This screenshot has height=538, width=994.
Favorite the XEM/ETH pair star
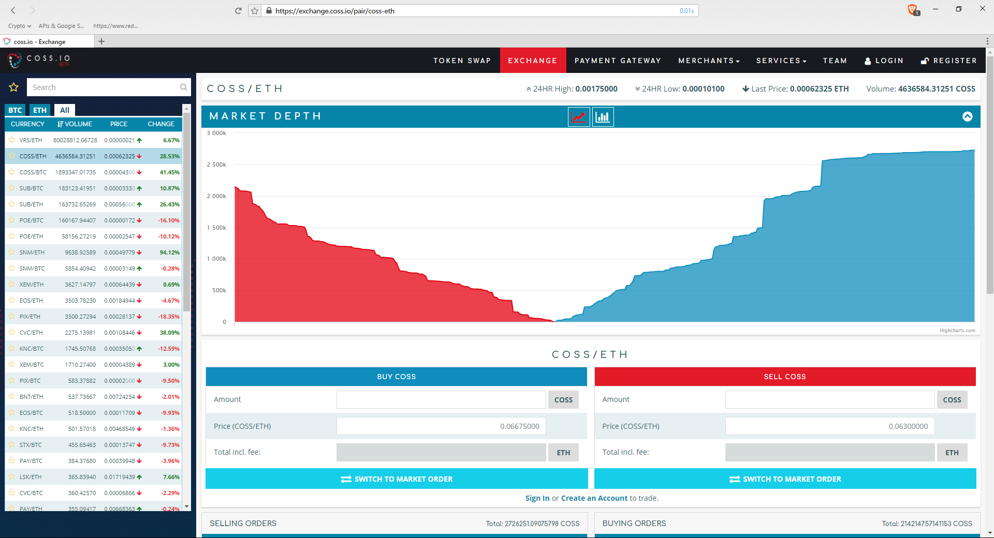click(x=11, y=284)
